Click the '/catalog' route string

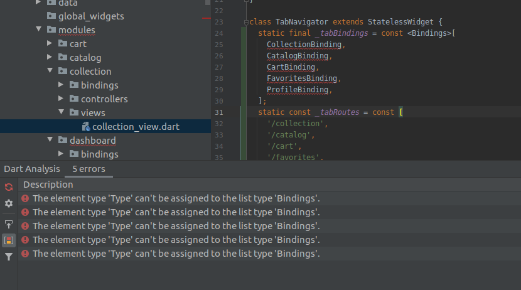289,135
